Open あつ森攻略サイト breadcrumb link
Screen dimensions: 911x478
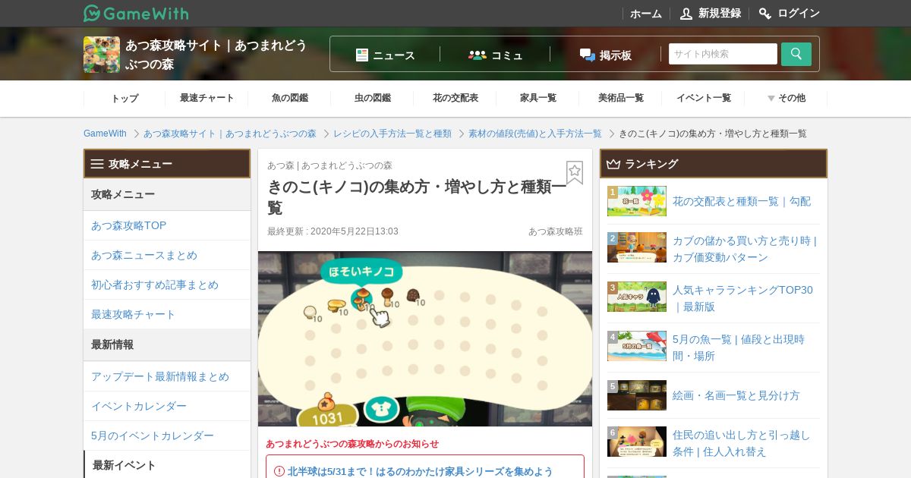pos(230,134)
